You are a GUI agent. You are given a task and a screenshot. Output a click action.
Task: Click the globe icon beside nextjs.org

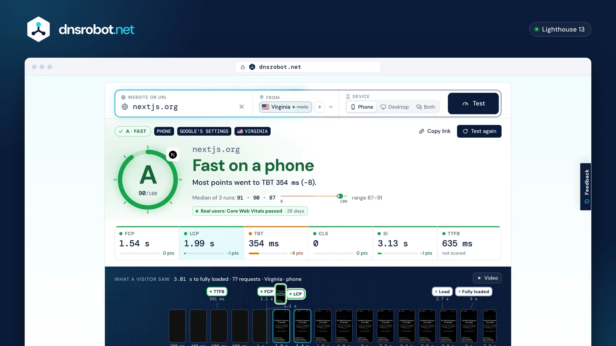(x=125, y=107)
